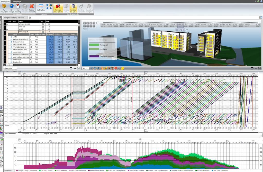Expand the A-V20 row
The image size is (263, 172).
[7, 29]
